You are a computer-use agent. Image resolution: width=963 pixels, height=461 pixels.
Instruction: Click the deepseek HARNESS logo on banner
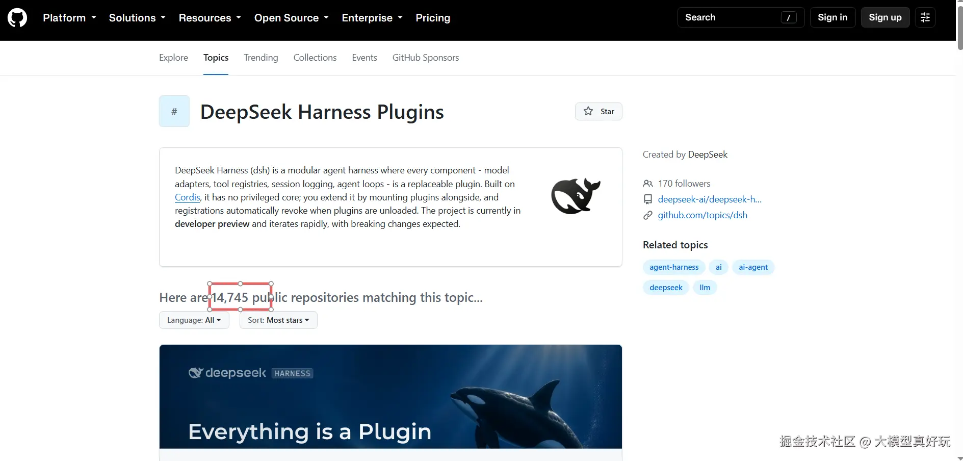(250, 373)
